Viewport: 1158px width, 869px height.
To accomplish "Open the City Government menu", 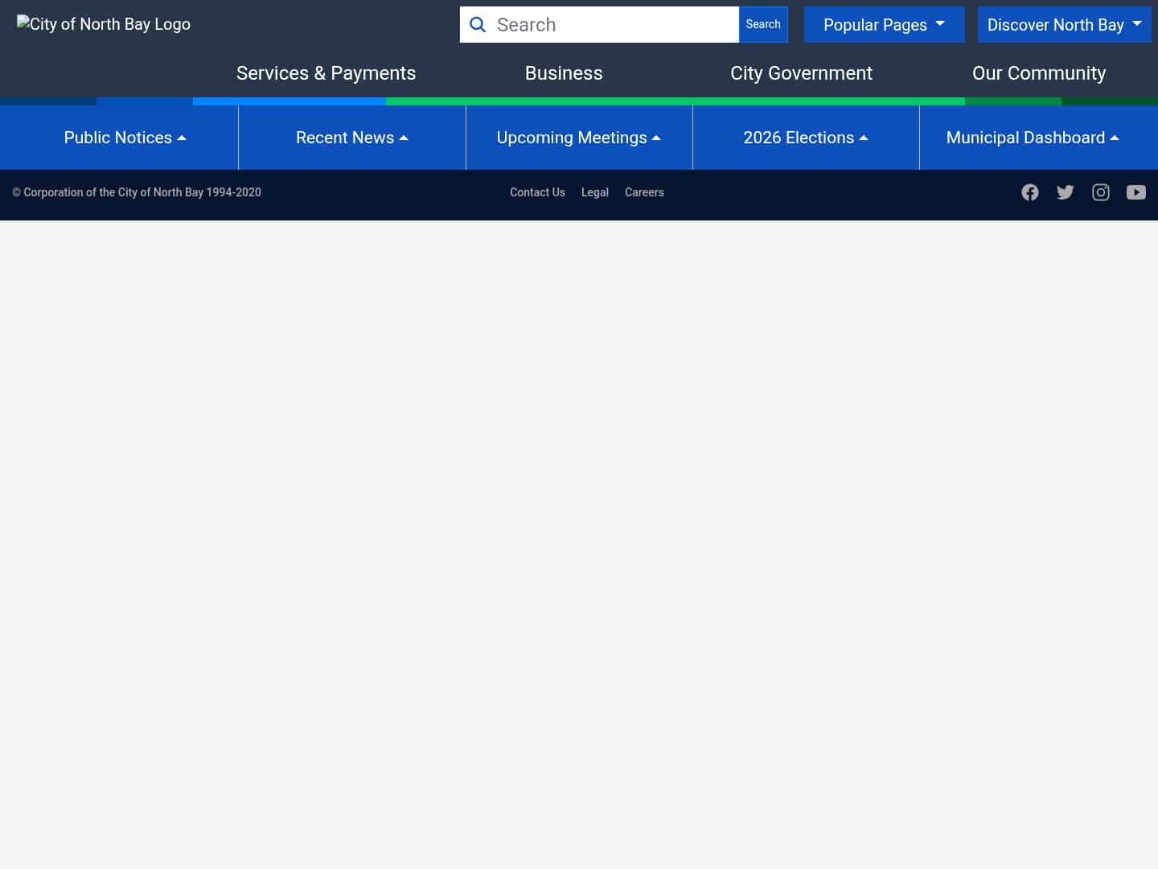I will tap(801, 73).
